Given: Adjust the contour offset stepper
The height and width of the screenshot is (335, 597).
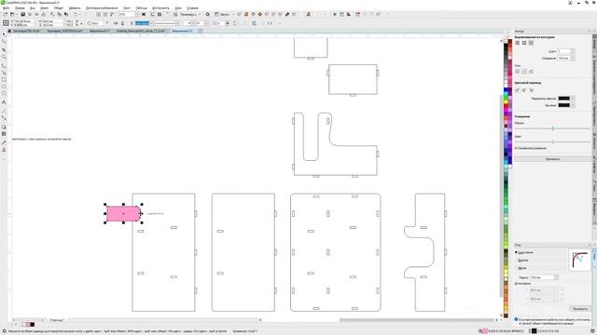Looking at the screenshot, I should tap(573, 58).
